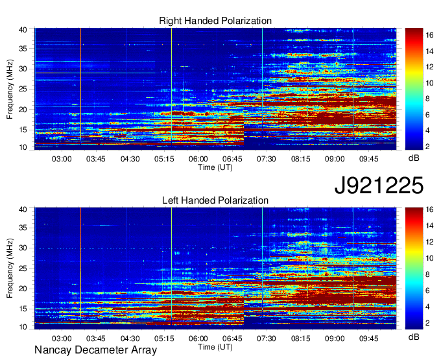Click "14" on the Right Handed color bar scale
The image size is (441, 358).
429,51
